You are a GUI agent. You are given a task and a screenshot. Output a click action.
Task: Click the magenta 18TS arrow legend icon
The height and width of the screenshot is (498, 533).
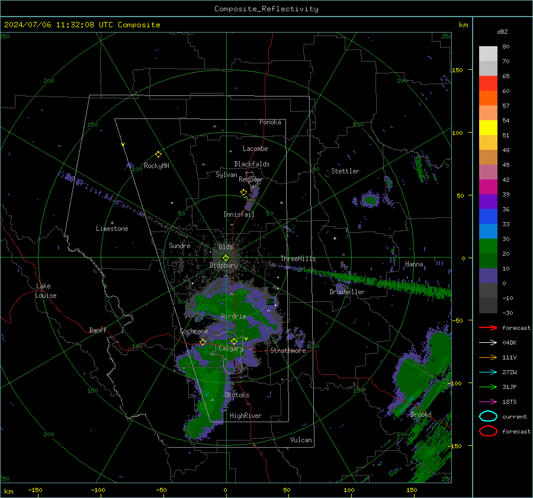click(488, 402)
